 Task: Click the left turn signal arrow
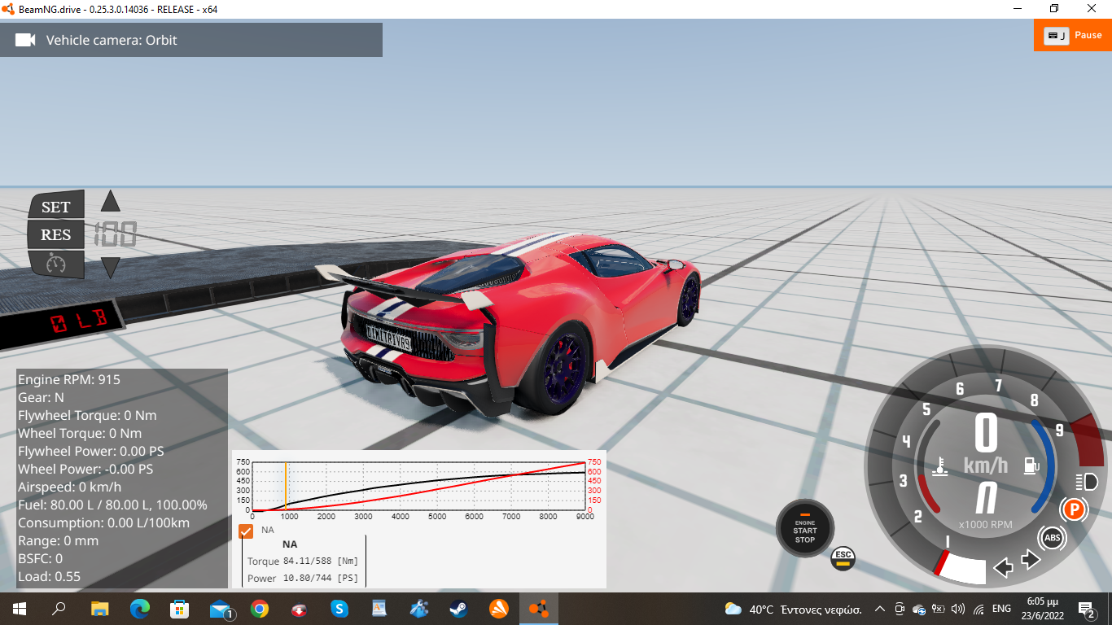pos(1004,567)
